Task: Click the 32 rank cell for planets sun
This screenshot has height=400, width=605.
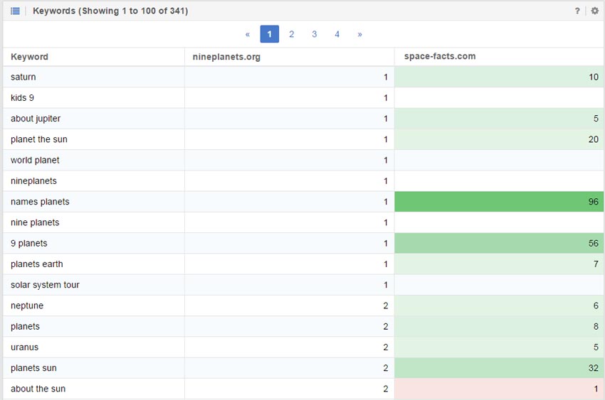Action: tap(499, 368)
